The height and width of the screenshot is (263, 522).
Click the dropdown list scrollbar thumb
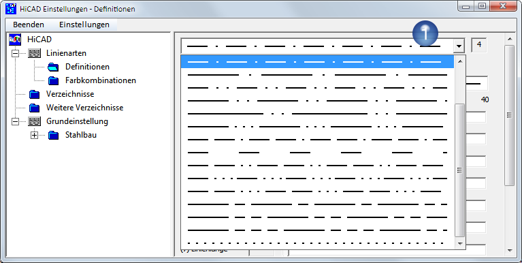(460, 170)
